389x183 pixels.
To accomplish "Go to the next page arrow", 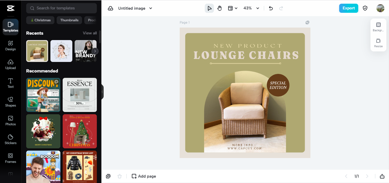I will point(367,176).
